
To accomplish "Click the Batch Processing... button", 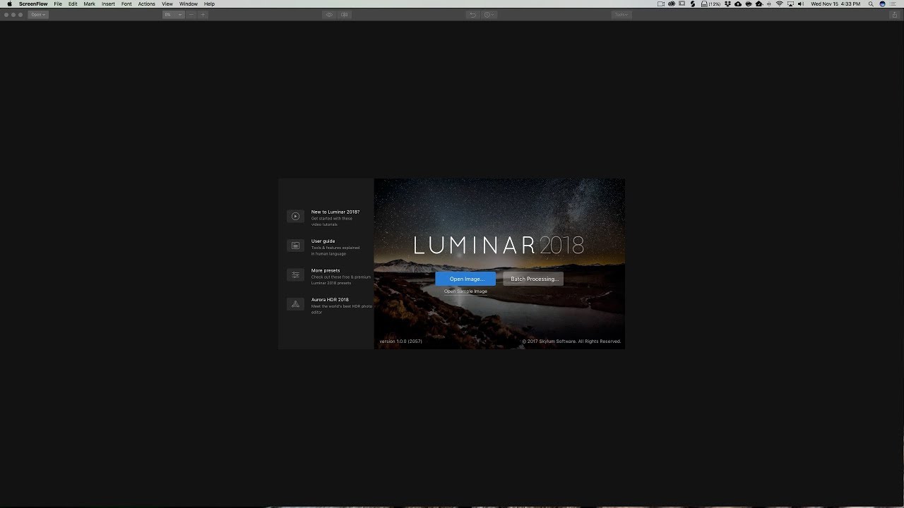I will click(x=533, y=279).
